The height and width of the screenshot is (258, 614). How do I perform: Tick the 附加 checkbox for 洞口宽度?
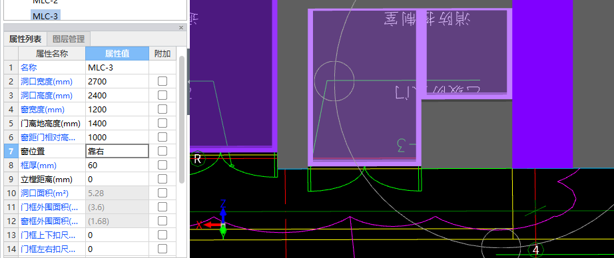coord(162,81)
